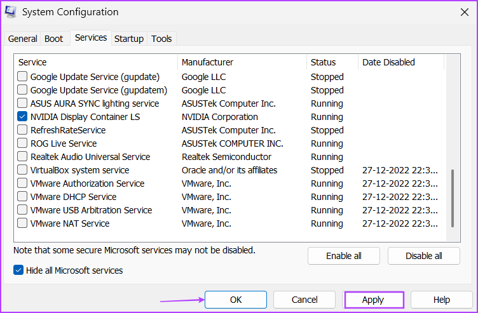Image resolution: width=478 pixels, height=313 pixels.
Task: Go to the Startup tab
Action: 129,39
